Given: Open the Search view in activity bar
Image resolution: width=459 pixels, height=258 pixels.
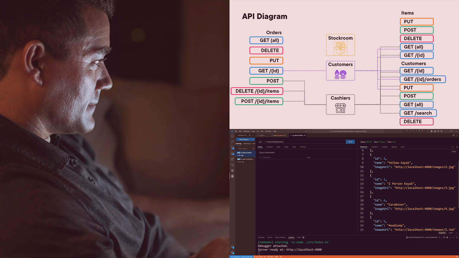Looking at the screenshot, I should [x=232, y=142].
